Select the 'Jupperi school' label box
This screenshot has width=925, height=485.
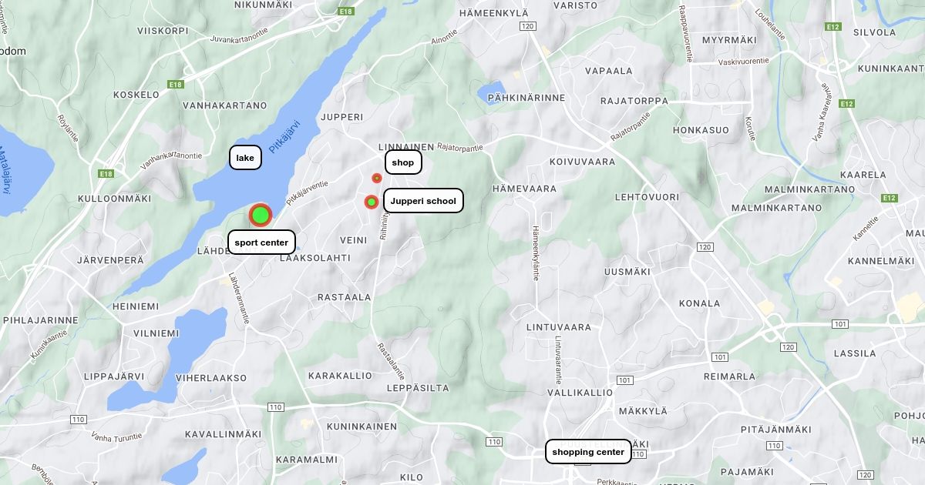[423, 201]
